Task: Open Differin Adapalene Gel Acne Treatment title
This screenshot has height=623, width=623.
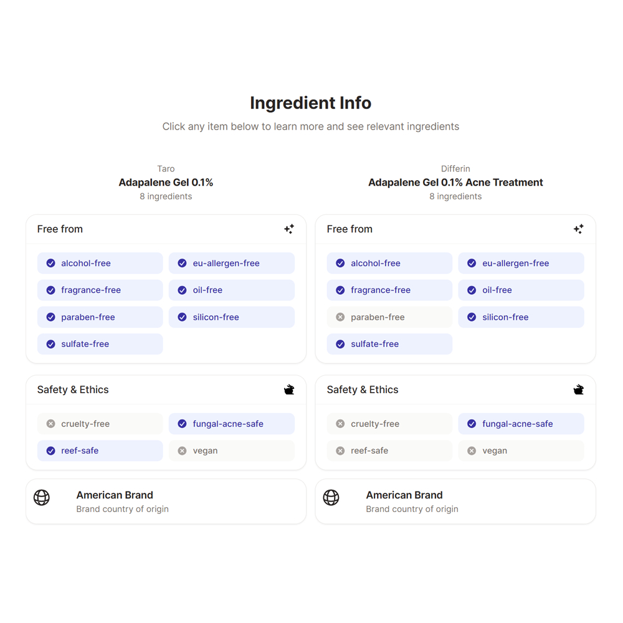Action: [x=455, y=183]
